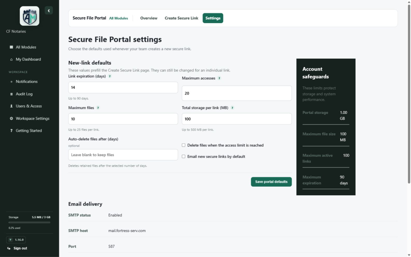Click Save portal defaults button

point(271,182)
